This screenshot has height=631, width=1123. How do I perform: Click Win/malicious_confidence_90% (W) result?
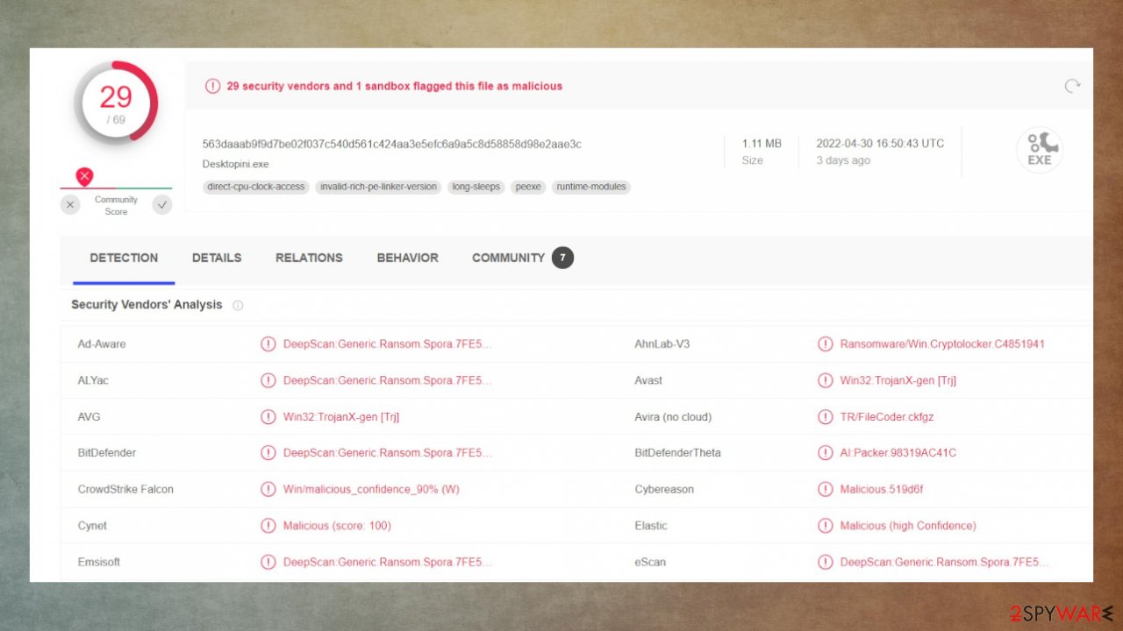pyautogui.click(x=371, y=489)
